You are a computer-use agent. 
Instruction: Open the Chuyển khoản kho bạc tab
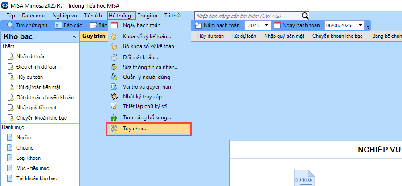pyautogui.click(x=338, y=36)
